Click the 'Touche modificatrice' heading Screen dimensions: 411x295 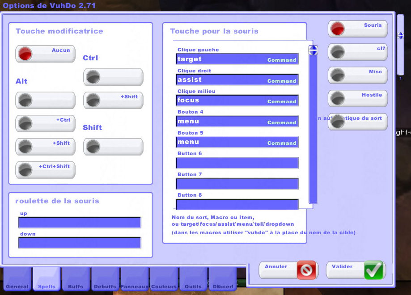pos(59,31)
